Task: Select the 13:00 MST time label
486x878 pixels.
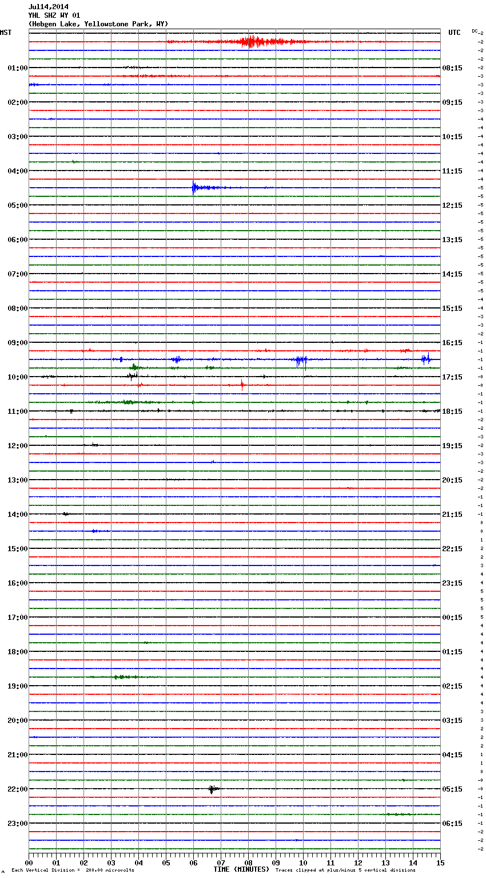Action: coord(18,480)
